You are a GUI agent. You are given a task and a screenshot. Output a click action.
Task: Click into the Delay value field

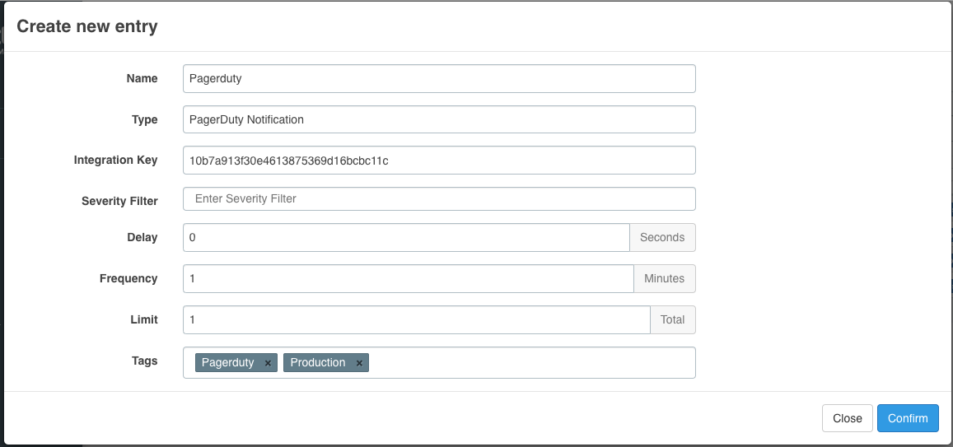(x=405, y=237)
